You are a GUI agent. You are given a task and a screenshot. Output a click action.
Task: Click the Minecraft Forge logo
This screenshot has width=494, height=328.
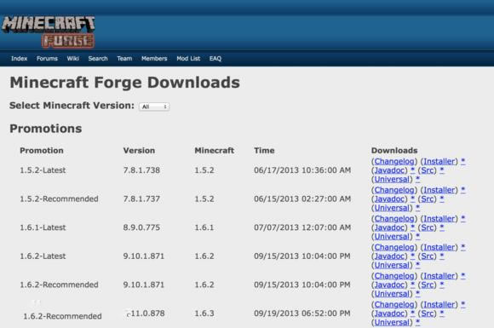[x=49, y=32]
